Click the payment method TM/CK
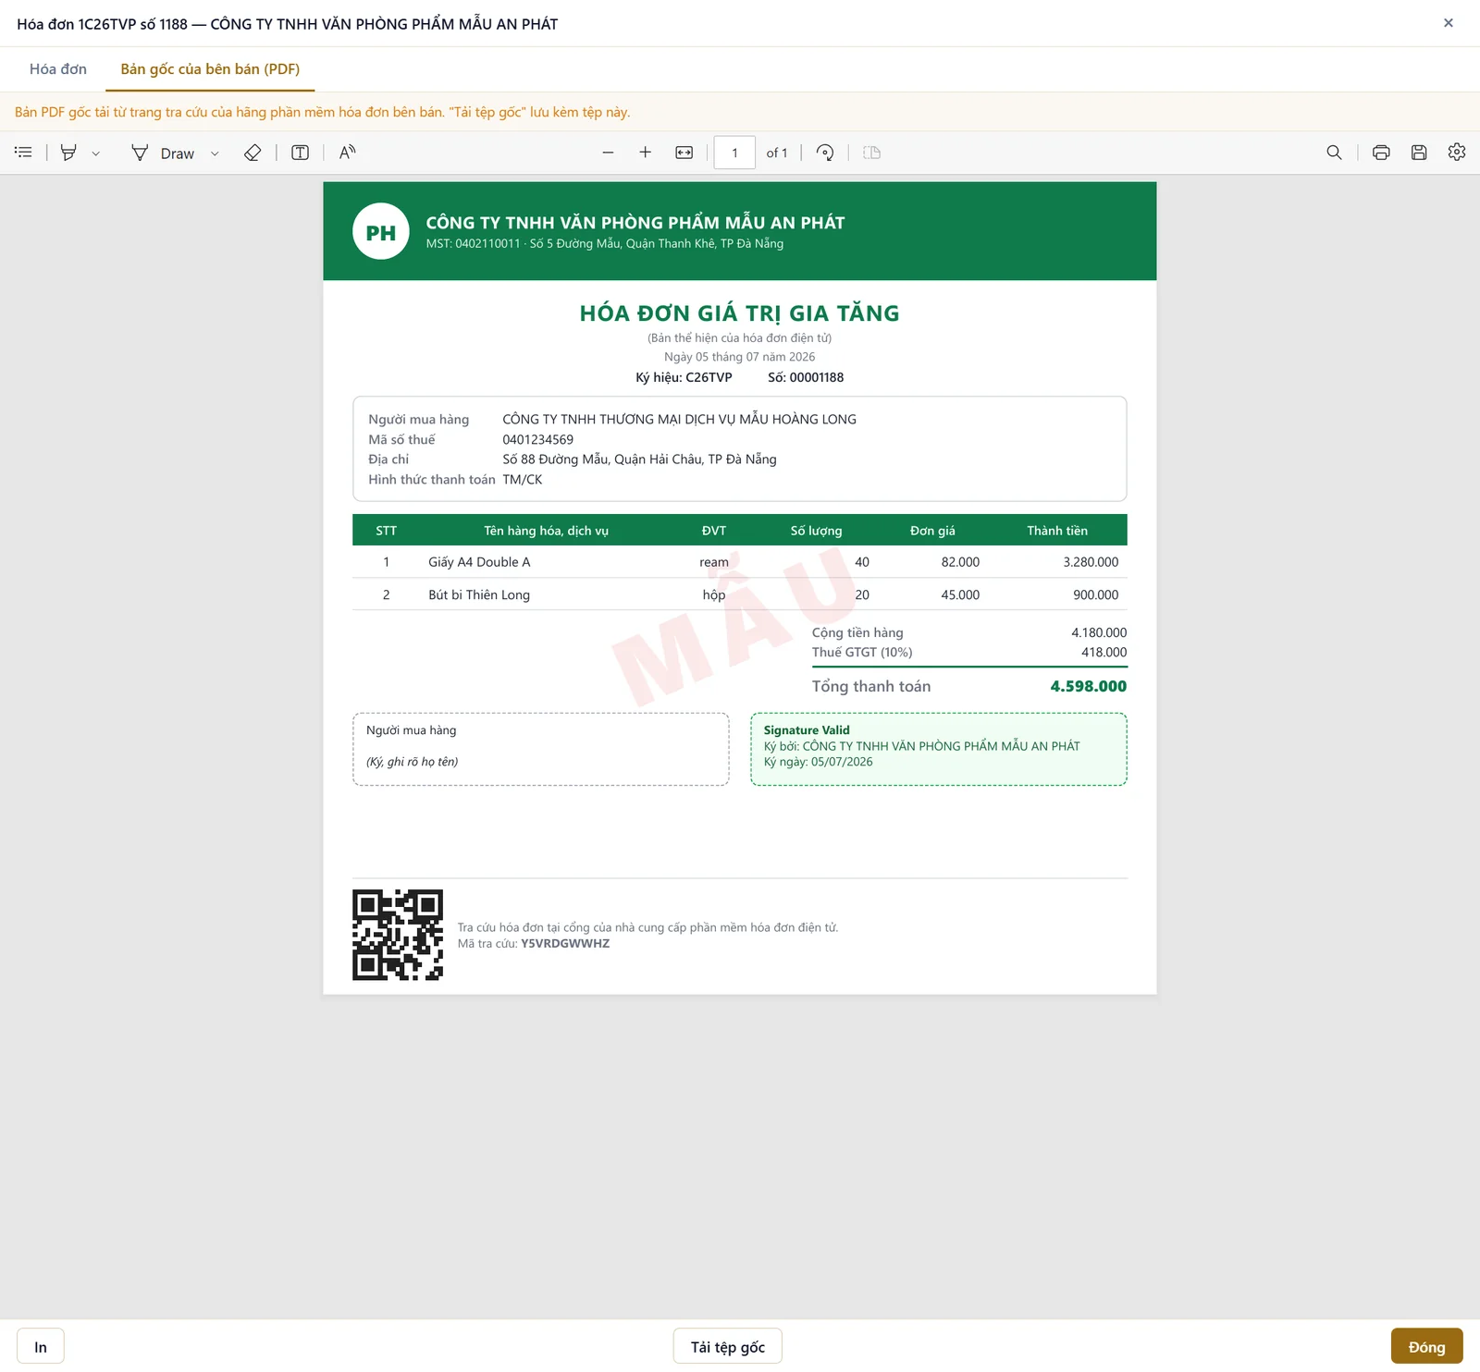Image resolution: width=1480 pixels, height=1372 pixels. pos(523,480)
